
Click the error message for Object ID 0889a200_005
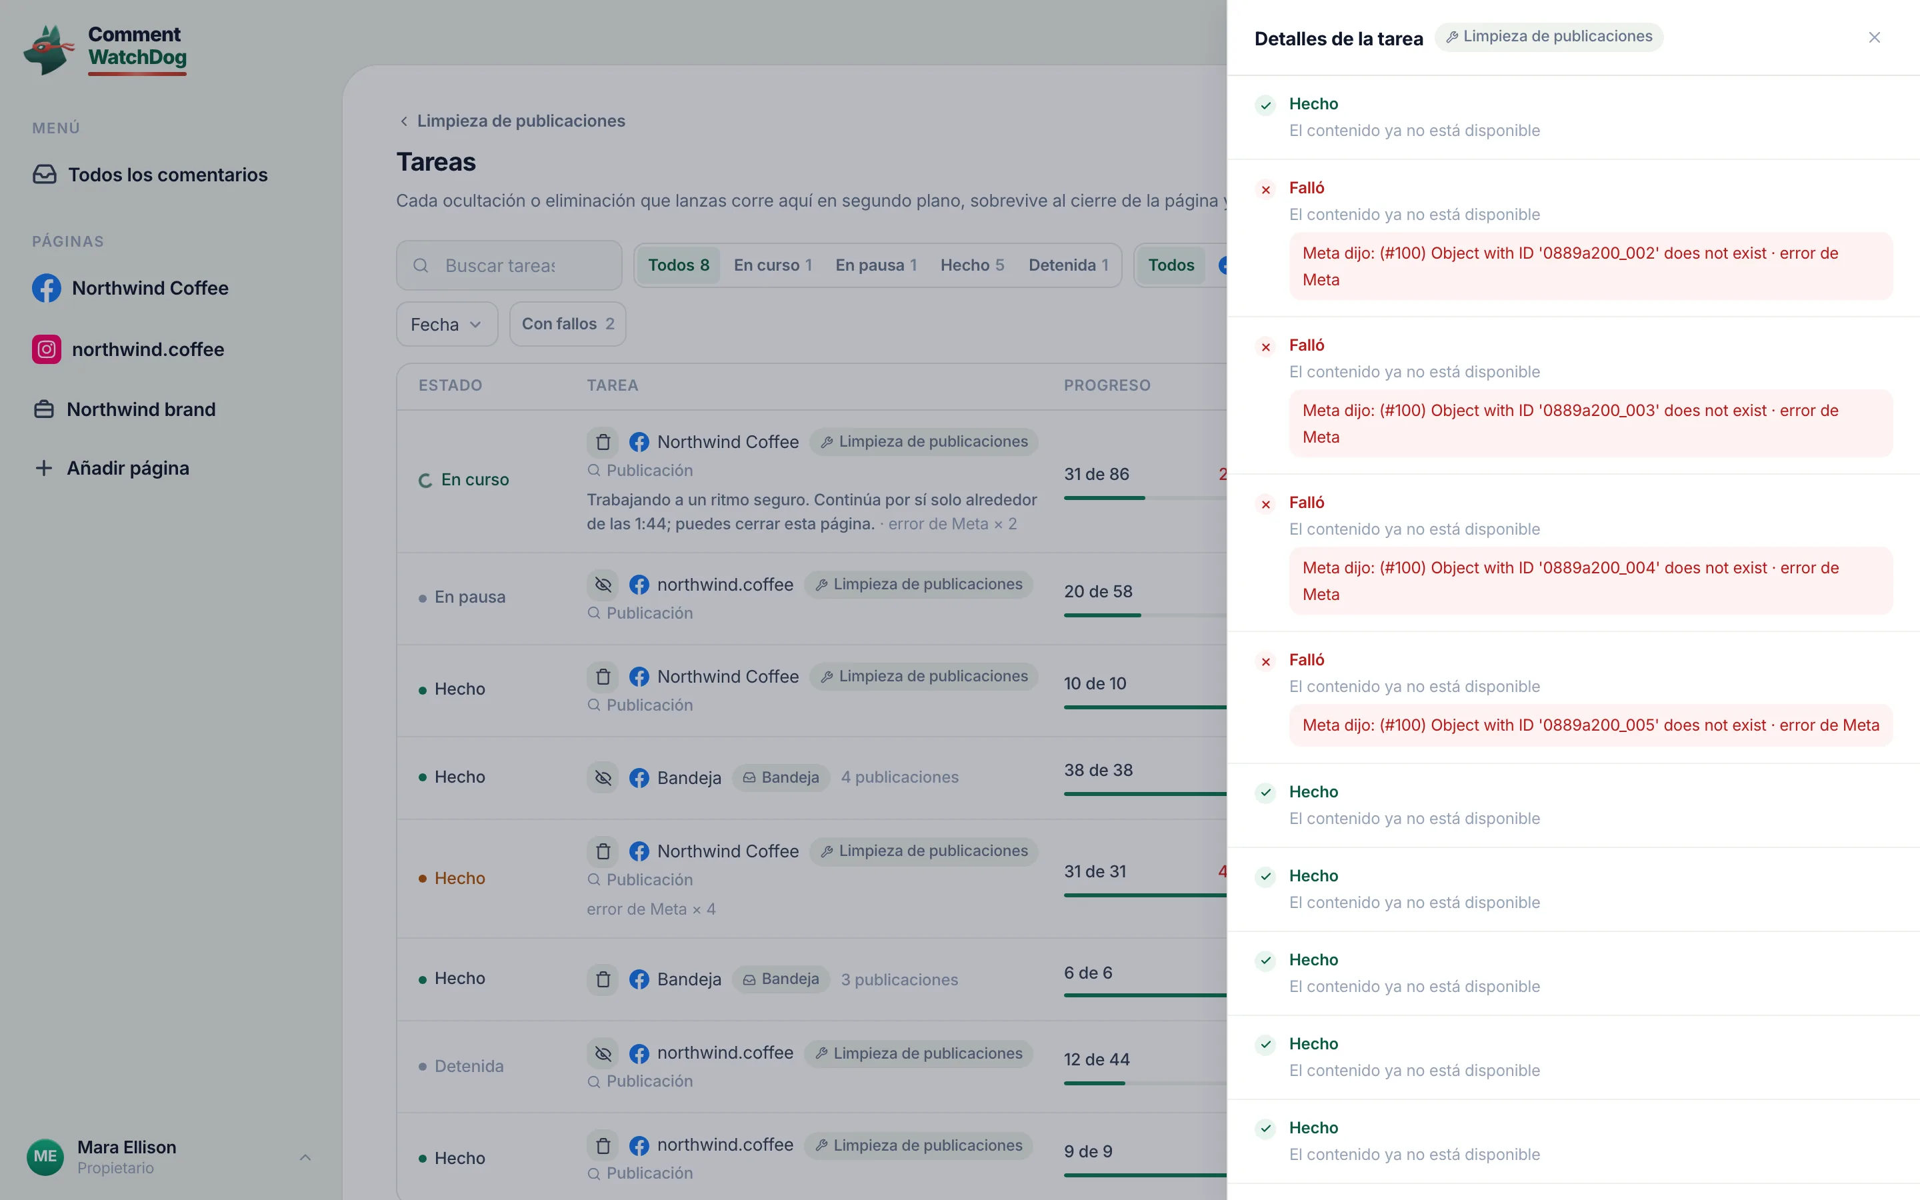(1591, 725)
